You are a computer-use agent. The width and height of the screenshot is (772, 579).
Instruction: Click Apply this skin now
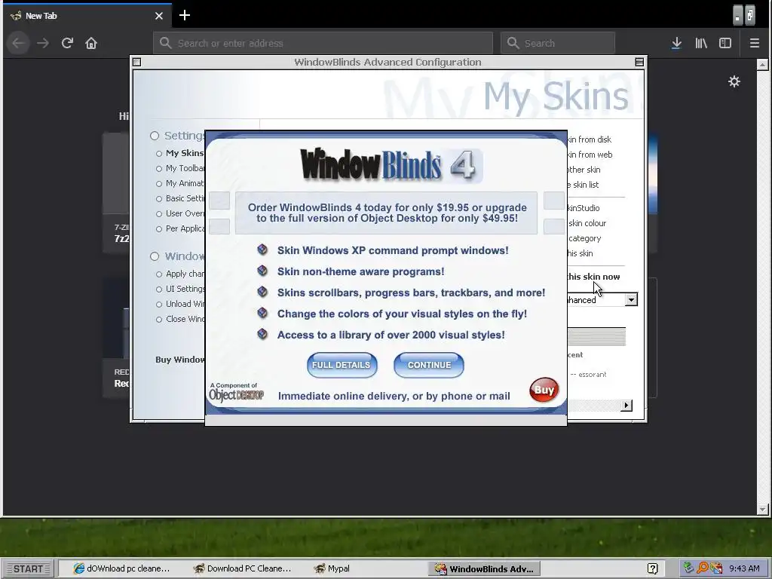click(x=593, y=277)
